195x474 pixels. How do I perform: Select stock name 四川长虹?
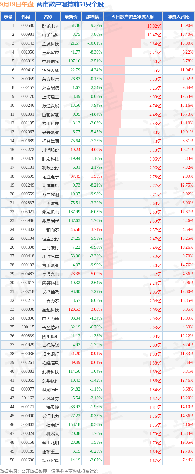tap(51, 336)
